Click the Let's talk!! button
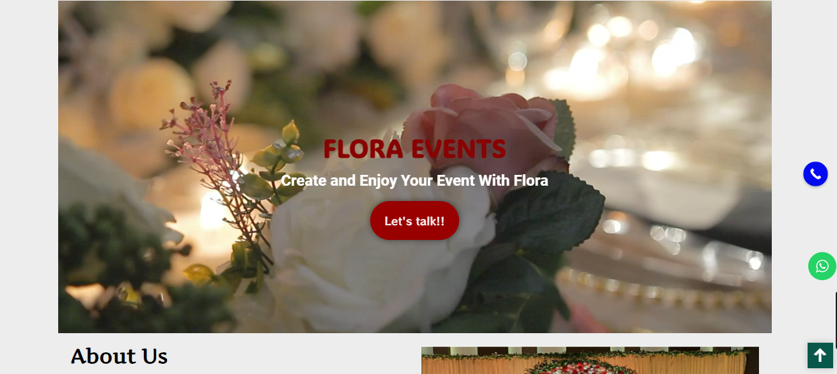The height and width of the screenshot is (374, 837). tap(414, 221)
